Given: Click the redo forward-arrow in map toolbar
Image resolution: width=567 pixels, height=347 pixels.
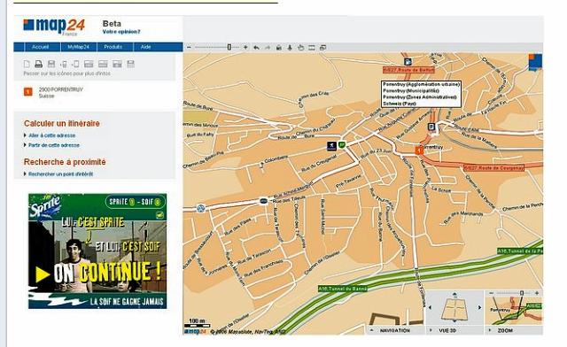Looking at the screenshot, I should pos(268,47).
